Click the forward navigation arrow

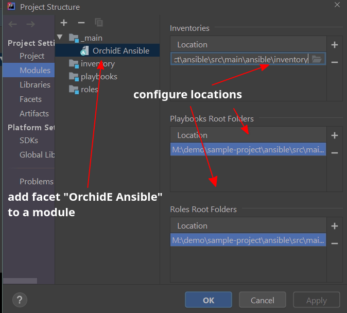point(30,24)
